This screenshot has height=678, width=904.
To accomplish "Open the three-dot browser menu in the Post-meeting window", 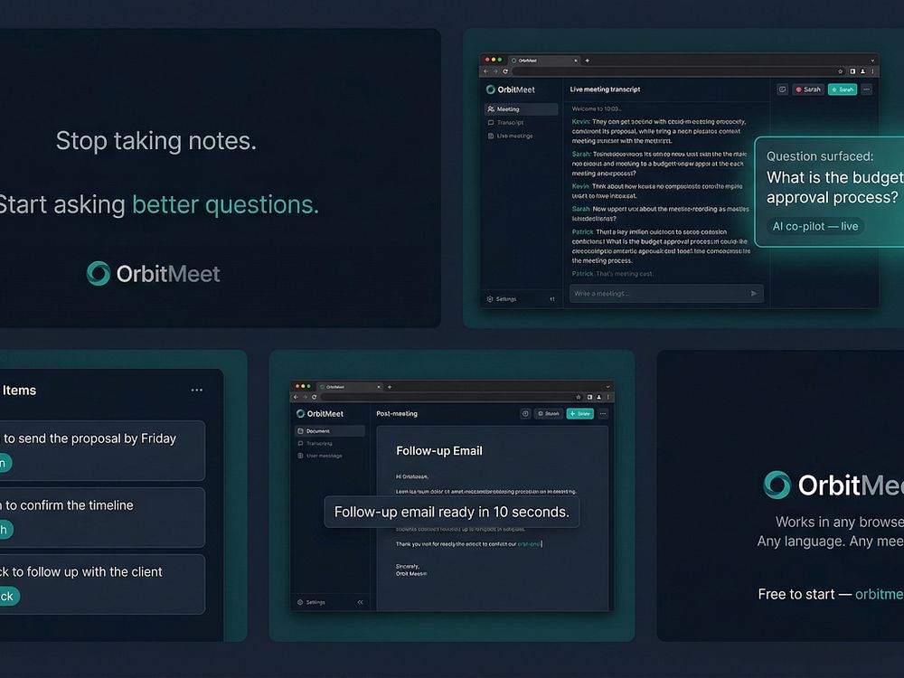I will (x=607, y=397).
